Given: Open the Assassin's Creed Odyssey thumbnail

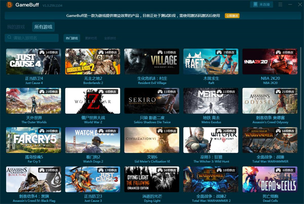Looking at the screenshot, I should [x=270, y=101].
